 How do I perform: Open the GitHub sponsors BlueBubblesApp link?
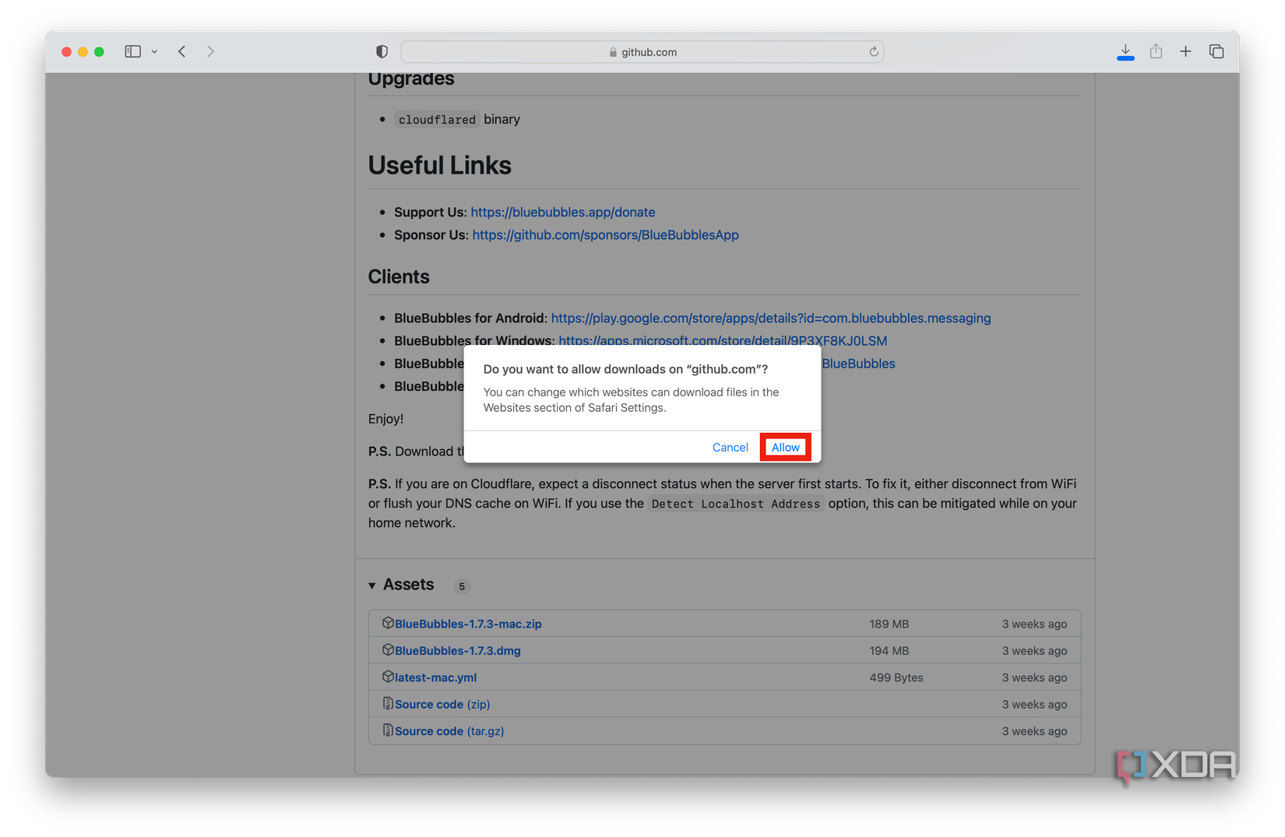click(605, 234)
